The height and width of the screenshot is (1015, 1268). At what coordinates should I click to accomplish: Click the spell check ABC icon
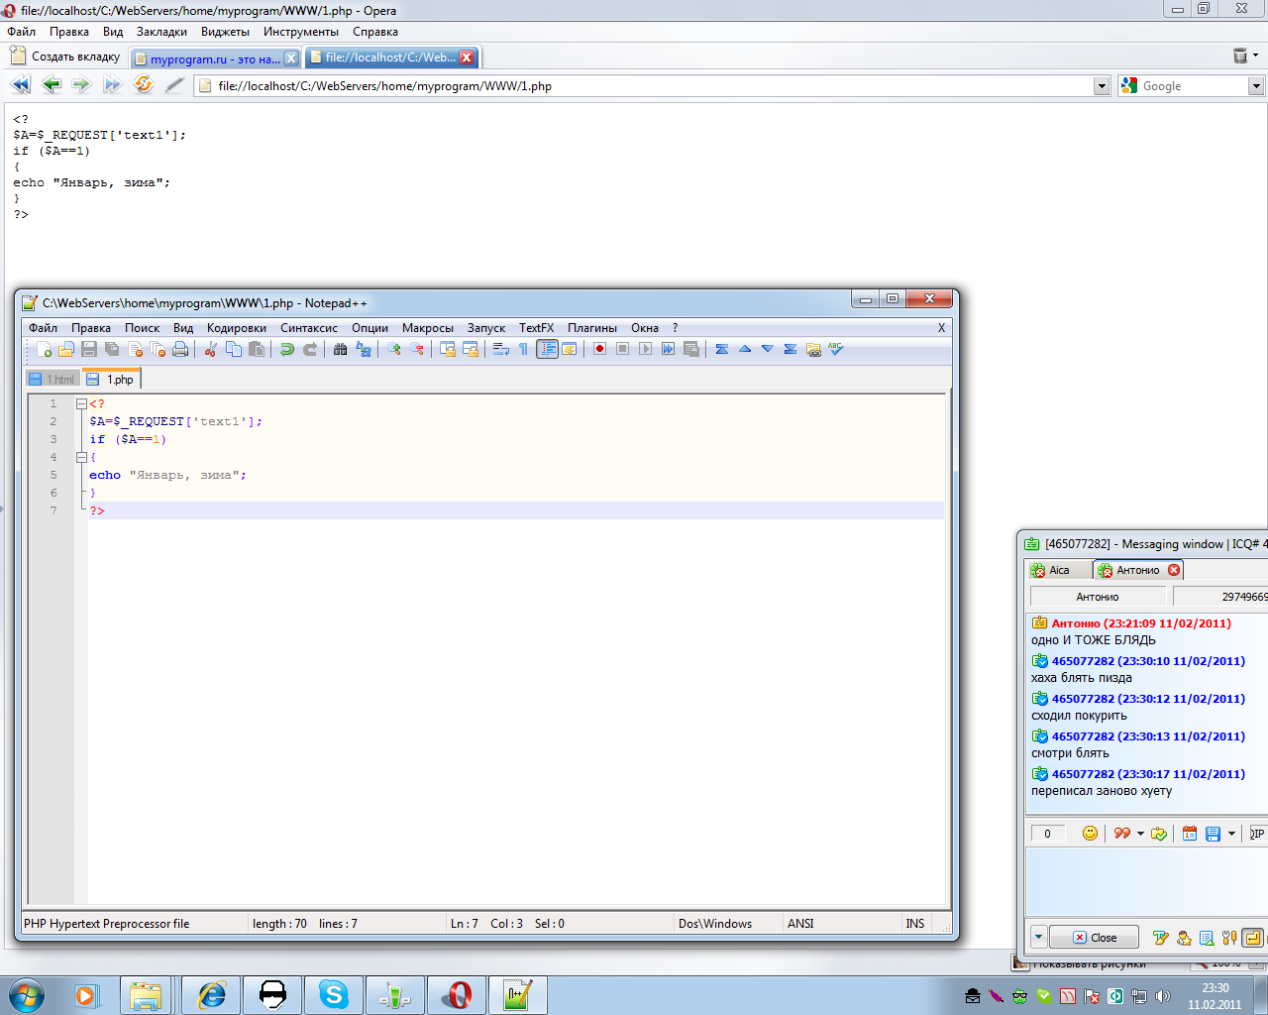tap(836, 349)
